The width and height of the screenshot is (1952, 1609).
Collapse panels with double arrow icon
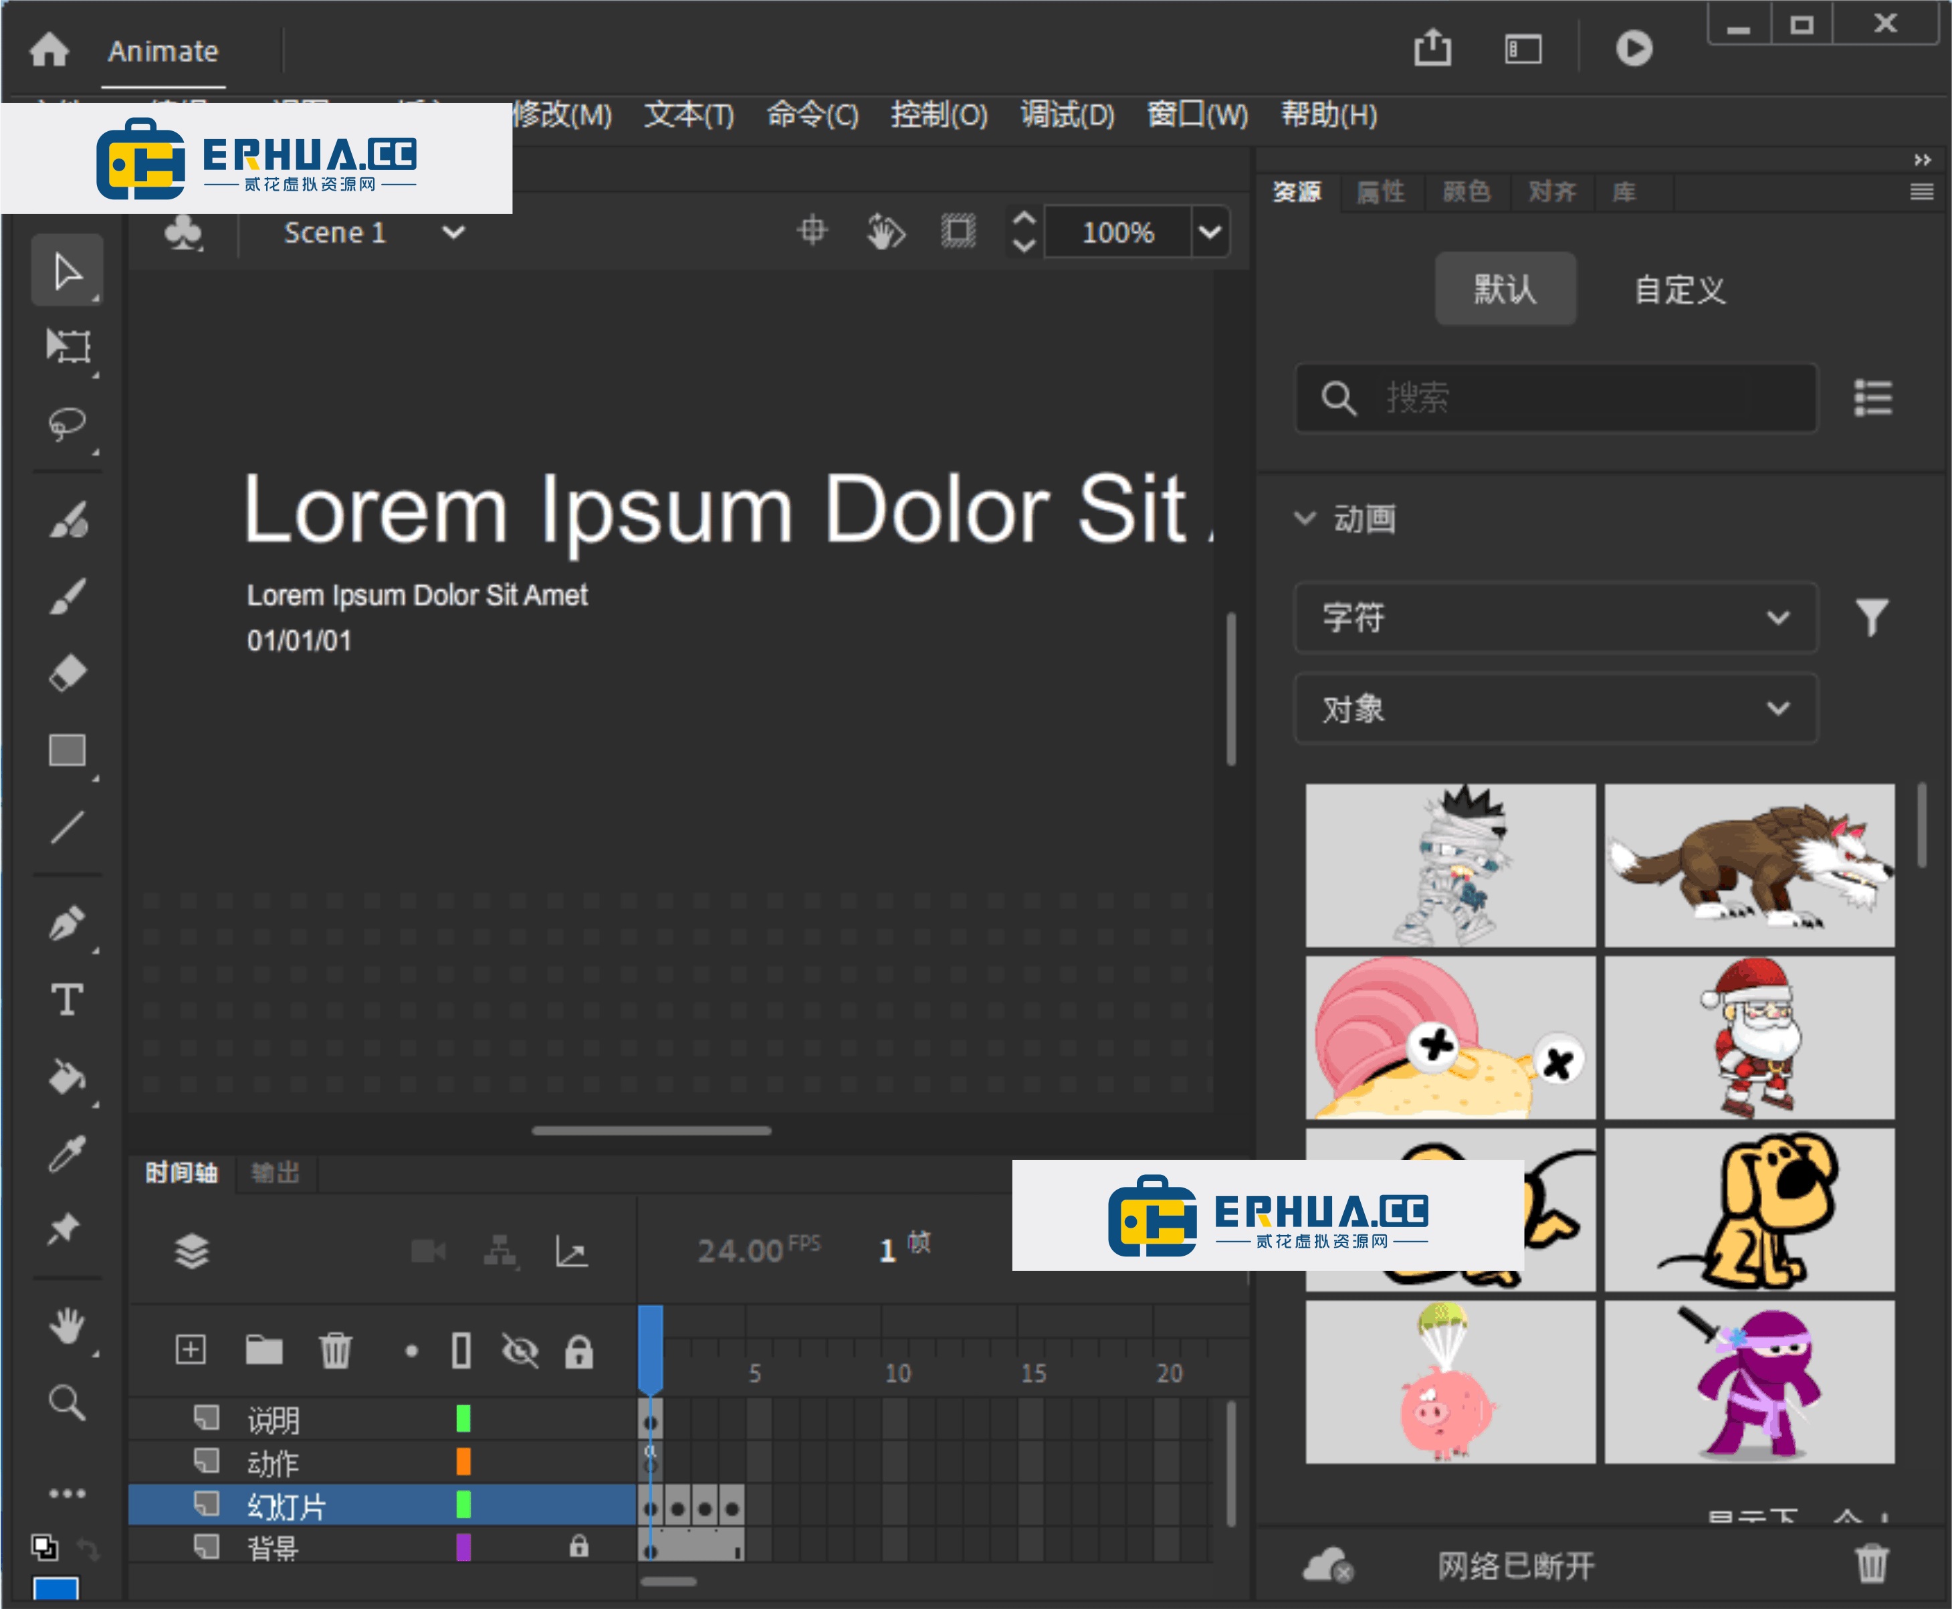(x=1923, y=159)
